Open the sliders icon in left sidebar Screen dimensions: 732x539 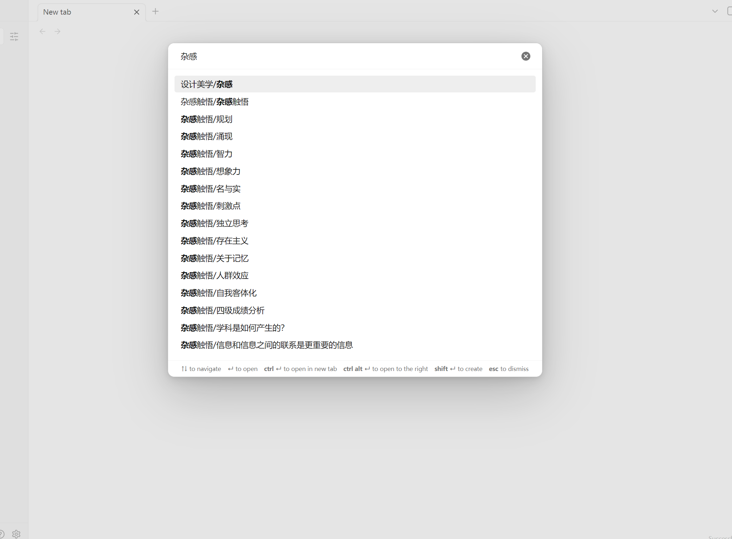coord(14,36)
